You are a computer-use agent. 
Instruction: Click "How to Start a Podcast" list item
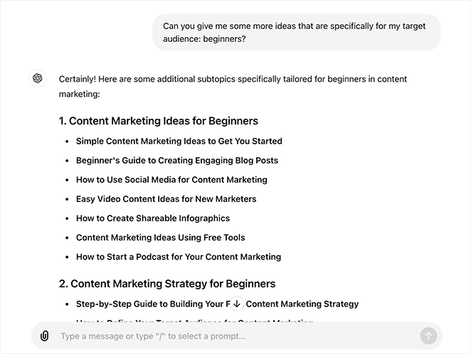[x=179, y=257]
